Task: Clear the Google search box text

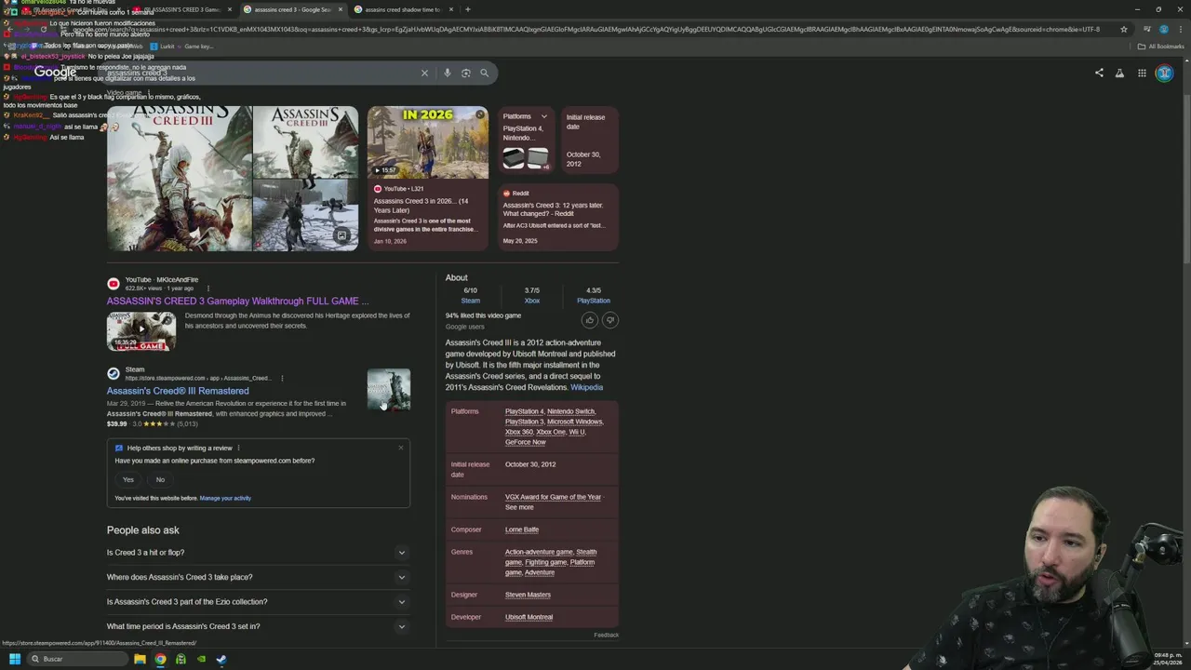Action: pyautogui.click(x=424, y=73)
